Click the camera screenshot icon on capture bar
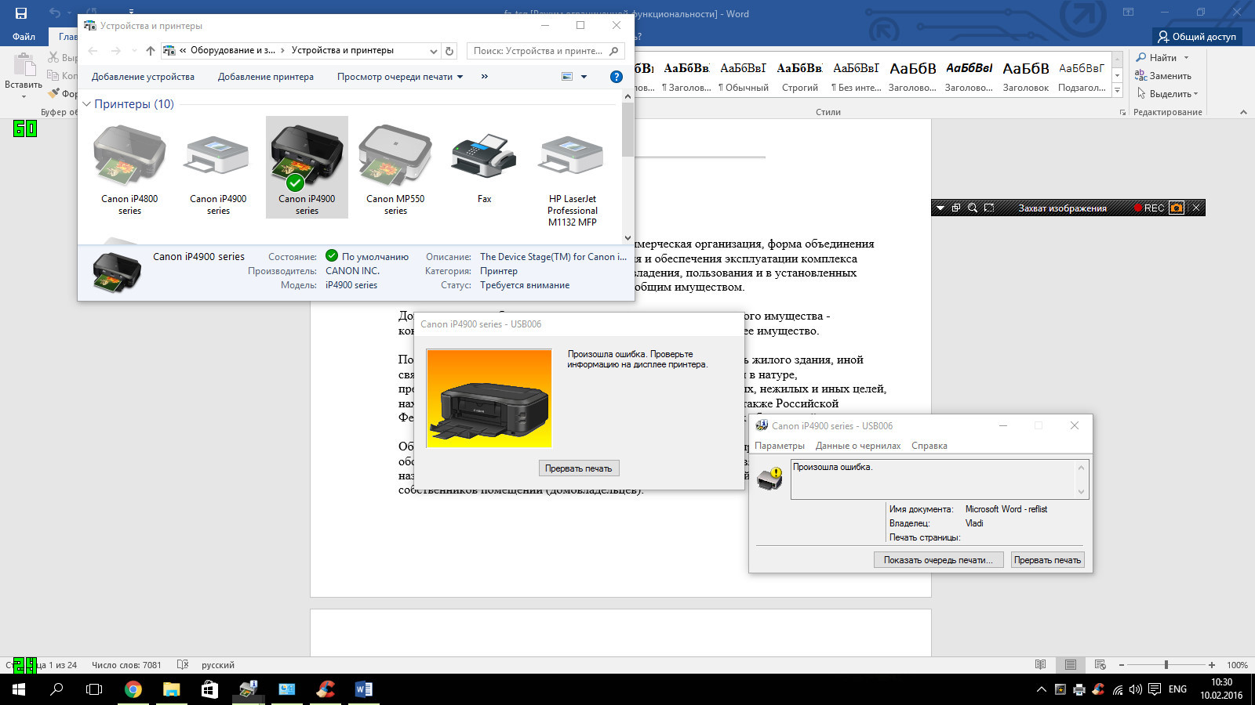Viewport: 1255px width, 705px height. [x=1177, y=208]
